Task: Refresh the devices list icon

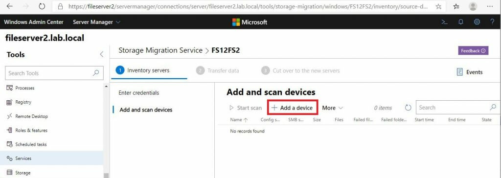Action: pyautogui.click(x=408, y=108)
